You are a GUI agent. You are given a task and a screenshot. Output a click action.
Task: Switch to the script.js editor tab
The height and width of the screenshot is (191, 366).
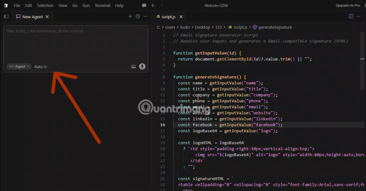[166, 16]
